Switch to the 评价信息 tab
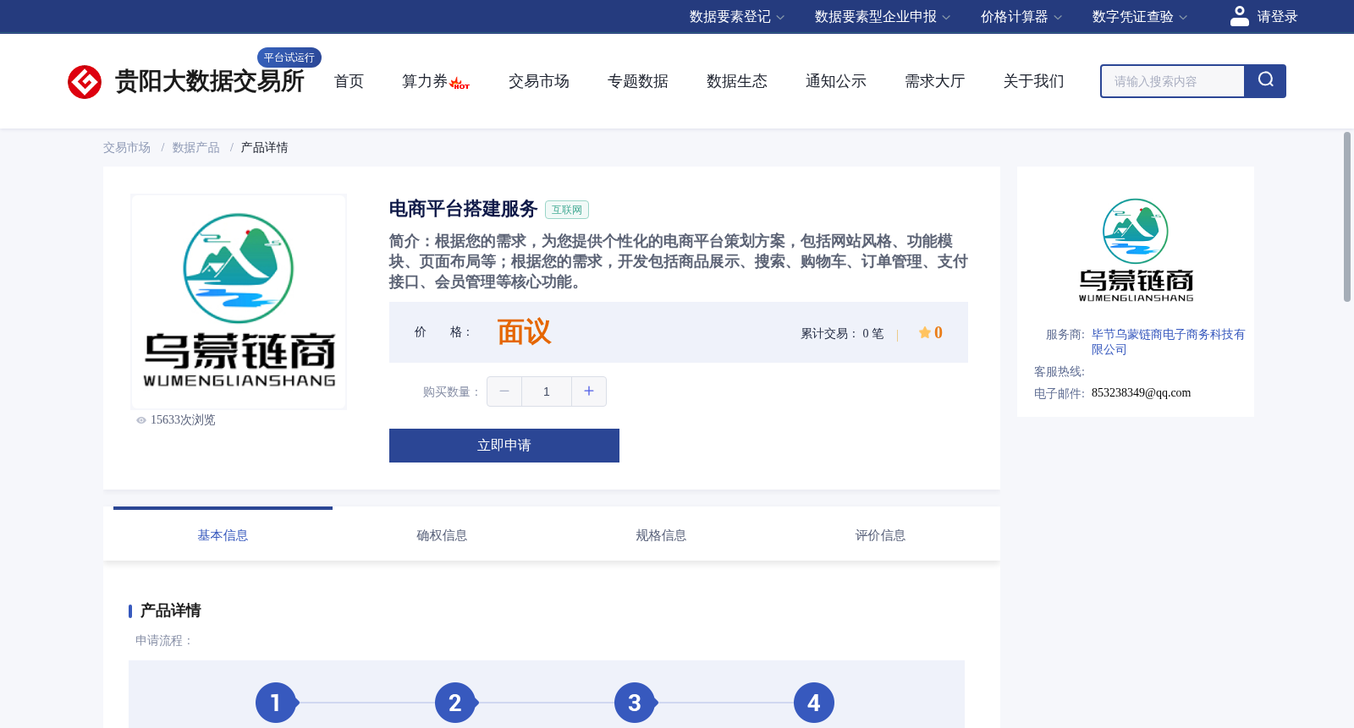This screenshot has height=728, width=1354. click(x=880, y=535)
